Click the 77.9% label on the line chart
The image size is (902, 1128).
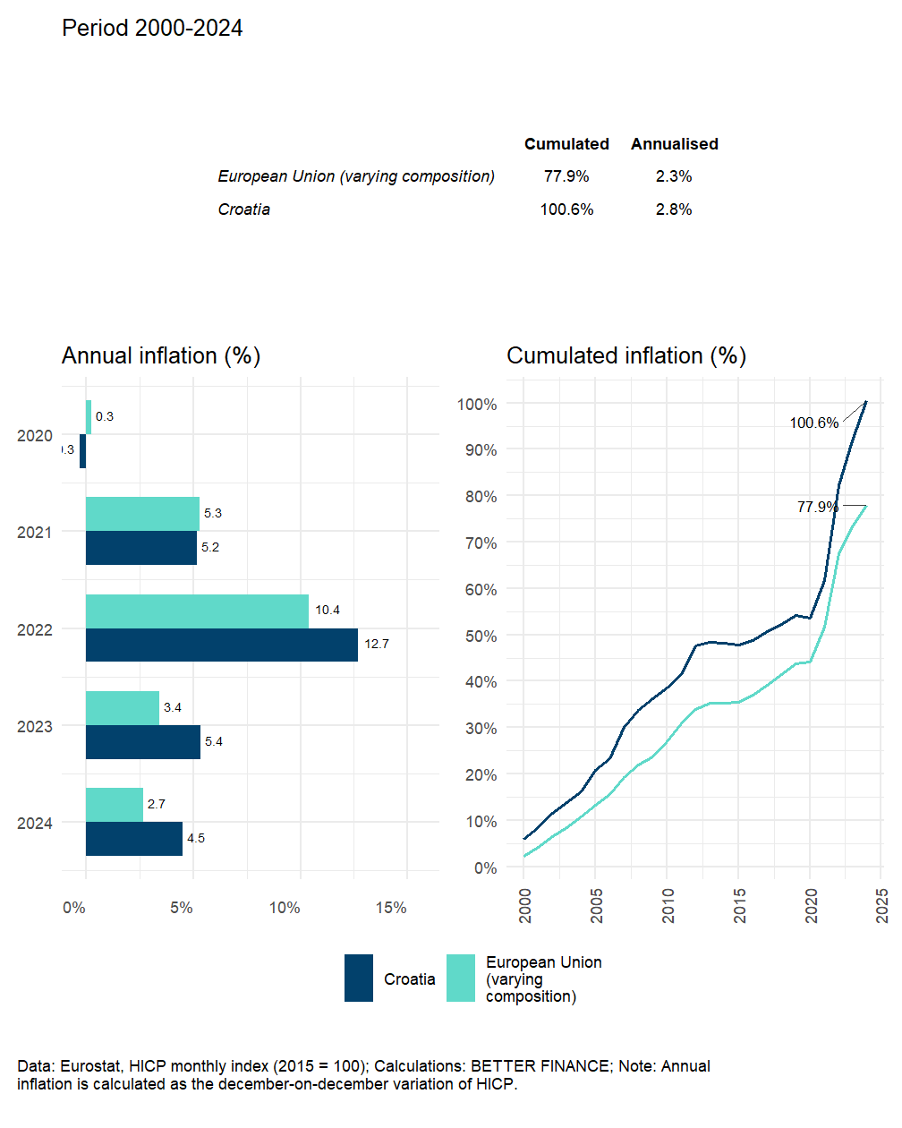point(817,507)
